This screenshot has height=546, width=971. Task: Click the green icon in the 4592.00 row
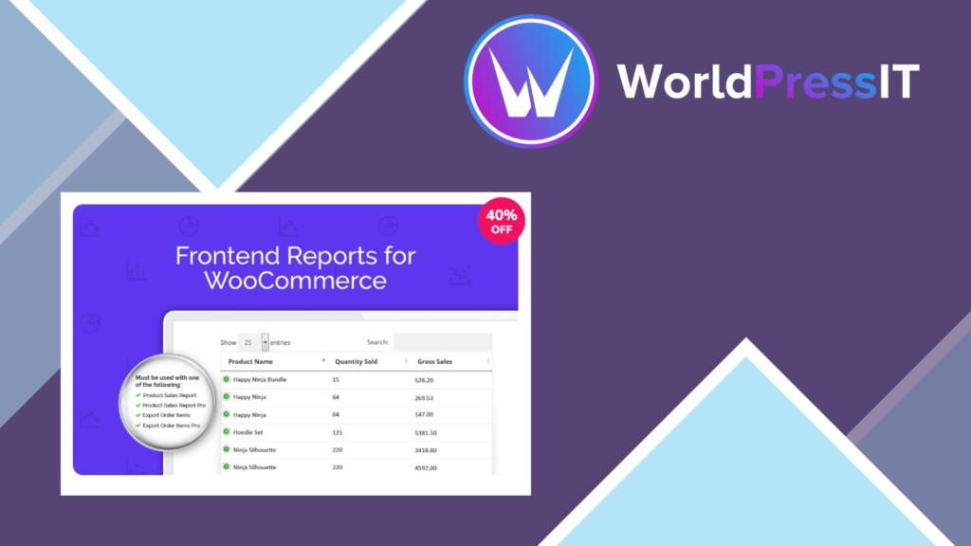pyautogui.click(x=227, y=466)
